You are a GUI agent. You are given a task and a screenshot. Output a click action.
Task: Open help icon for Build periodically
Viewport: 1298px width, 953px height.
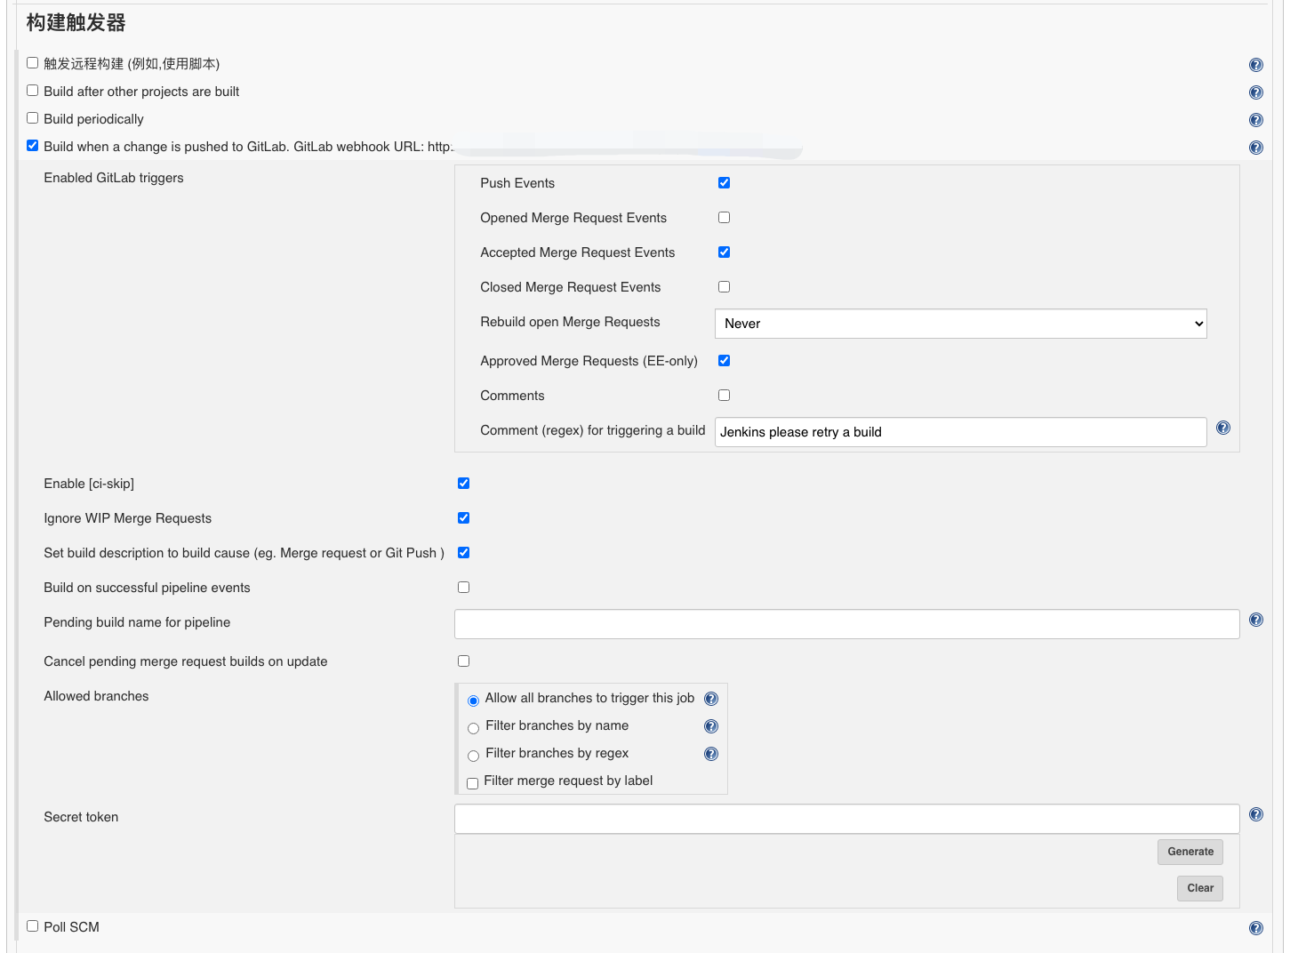point(1255,120)
